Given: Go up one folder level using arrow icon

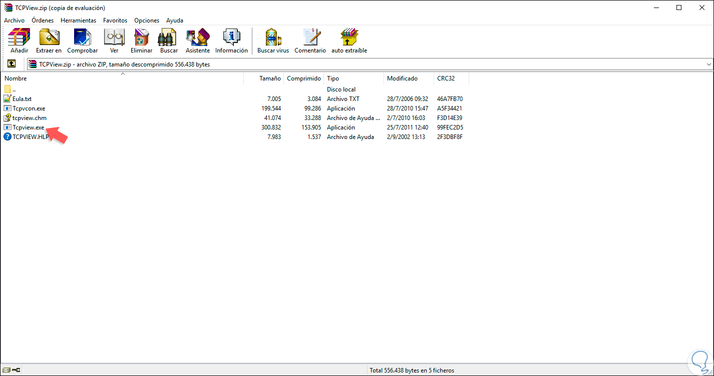Looking at the screenshot, I should pyautogui.click(x=12, y=64).
